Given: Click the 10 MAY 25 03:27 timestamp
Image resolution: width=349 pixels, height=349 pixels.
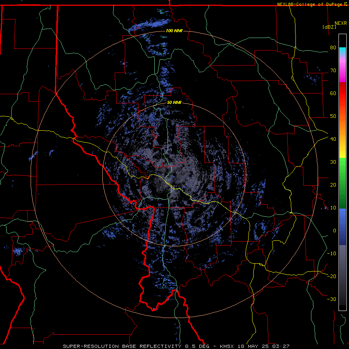Looking at the screenshot, I should pyautogui.click(x=264, y=346).
